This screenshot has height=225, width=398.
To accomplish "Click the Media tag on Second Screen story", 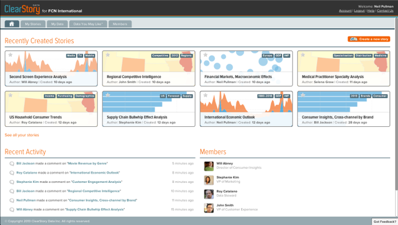I will (x=71, y=56).
